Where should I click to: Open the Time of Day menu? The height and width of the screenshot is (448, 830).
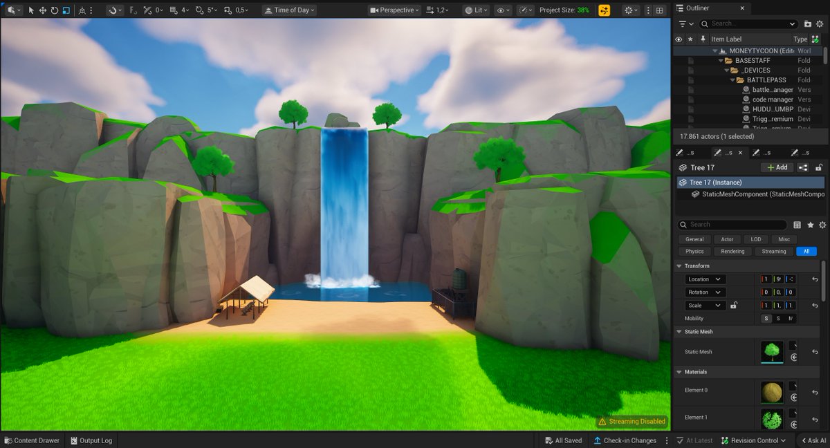[x=289, y=10]
